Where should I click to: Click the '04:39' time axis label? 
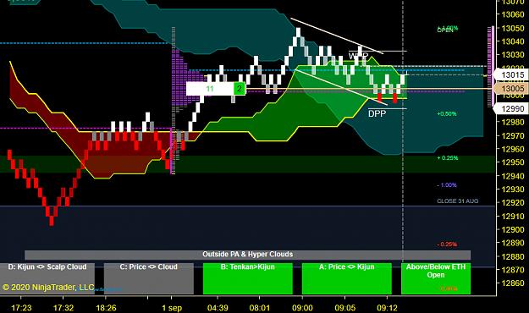[x=218, y=308]
